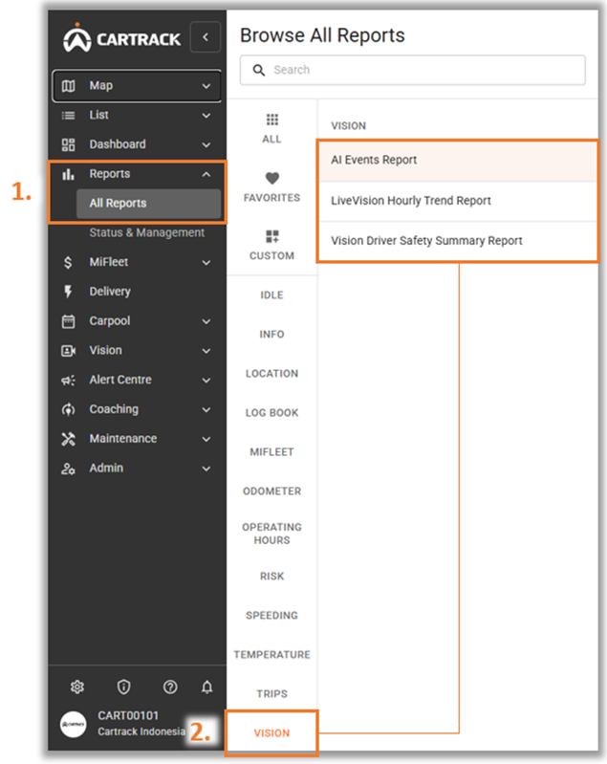Image resolution: width=607 pixels, height=764 pixels.
Task: Open the AI Events Report
Action: [x=458, y=162]
